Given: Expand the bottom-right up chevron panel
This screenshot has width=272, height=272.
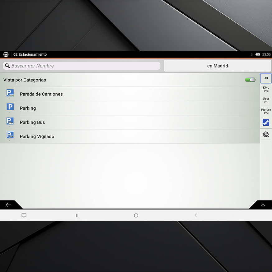Looking at the screenshot, I should [263, 205].
